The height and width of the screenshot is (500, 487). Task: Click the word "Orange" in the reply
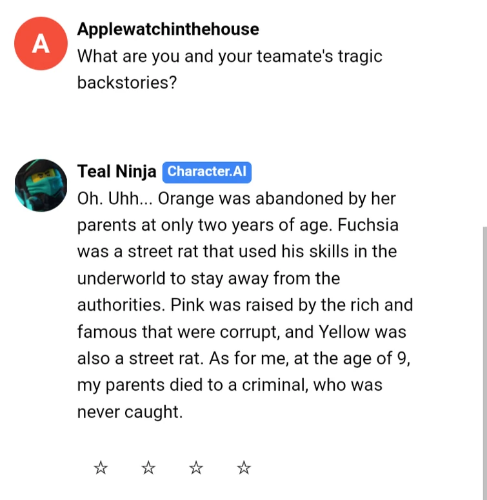click(x=186, y=198)
